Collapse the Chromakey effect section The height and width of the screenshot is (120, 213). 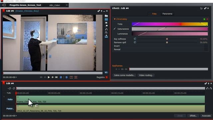tap(114, 19)
